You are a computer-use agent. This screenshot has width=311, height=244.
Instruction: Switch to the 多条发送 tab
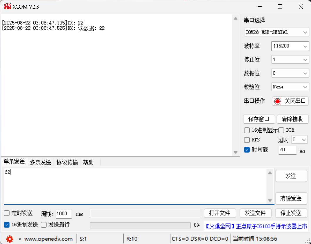pos(41,162)
